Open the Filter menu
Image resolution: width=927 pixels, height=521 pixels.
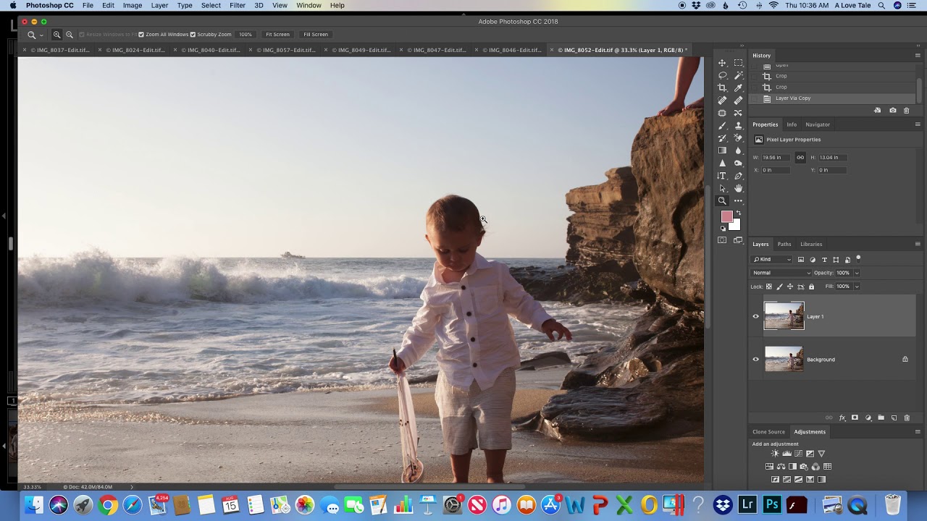[x=238, y=5]
